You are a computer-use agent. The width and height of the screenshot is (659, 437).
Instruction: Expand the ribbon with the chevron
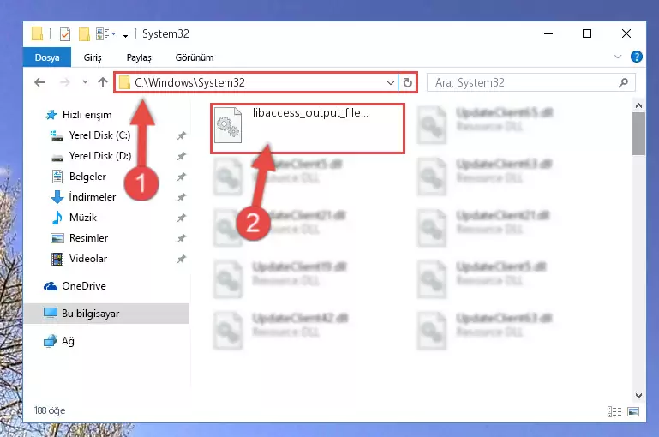click(x=618, y=57)
